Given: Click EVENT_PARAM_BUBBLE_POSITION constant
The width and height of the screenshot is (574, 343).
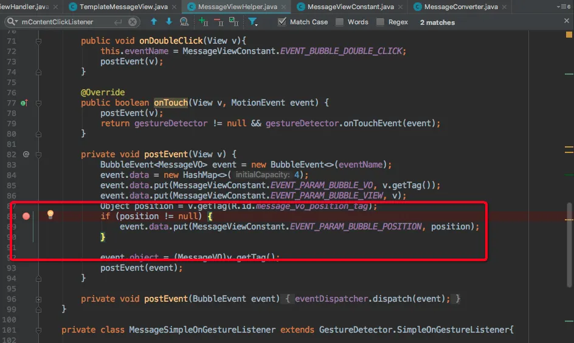Looking at the screenshot, I should pos(356,226).
